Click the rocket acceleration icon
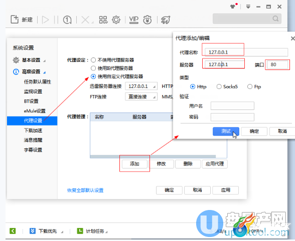The image size is (295, 241). [x=166, y=19]
